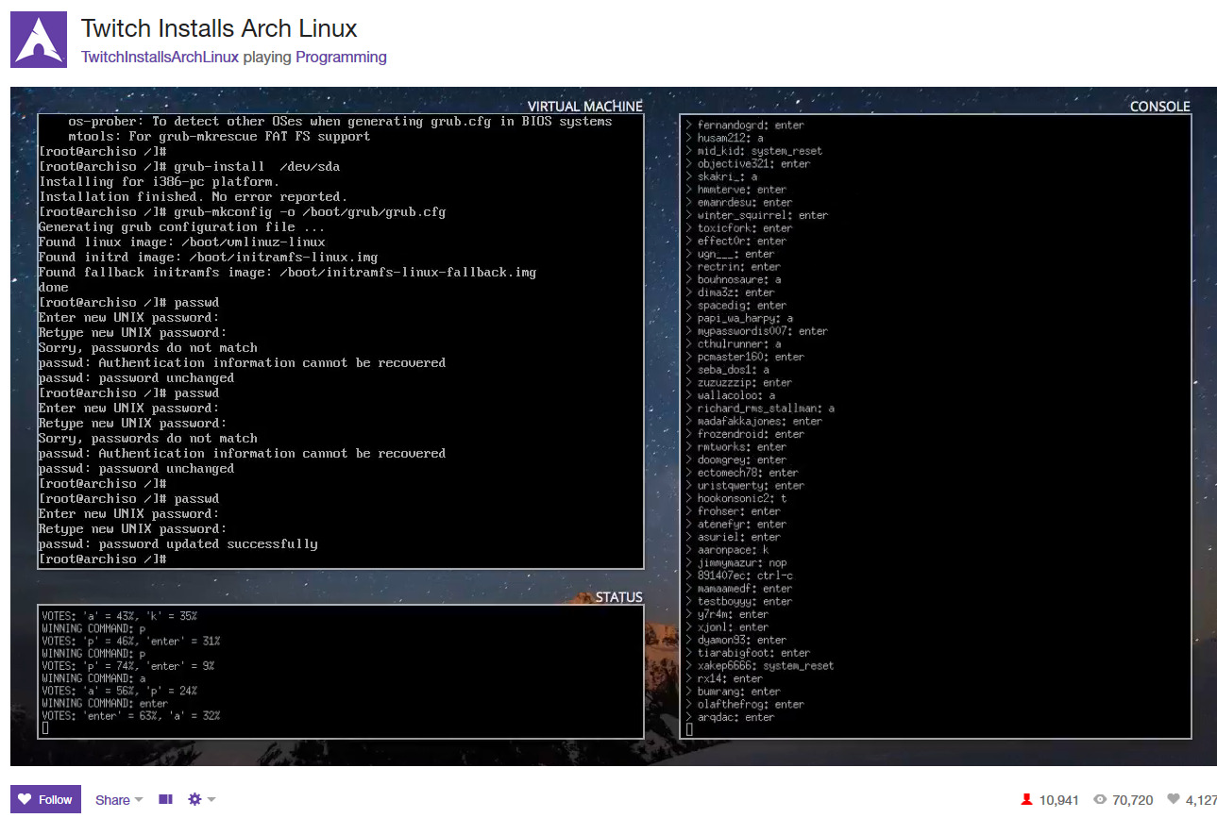The image size is (1217, 818).
Task: Click the VIRTUAL MACHINE panel label in the stream
Action: (x=584, y=107)
